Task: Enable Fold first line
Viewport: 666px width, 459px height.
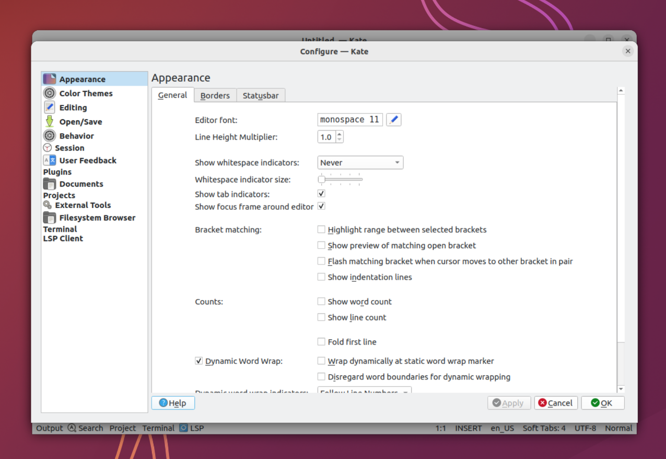Action: coord(321,342)
